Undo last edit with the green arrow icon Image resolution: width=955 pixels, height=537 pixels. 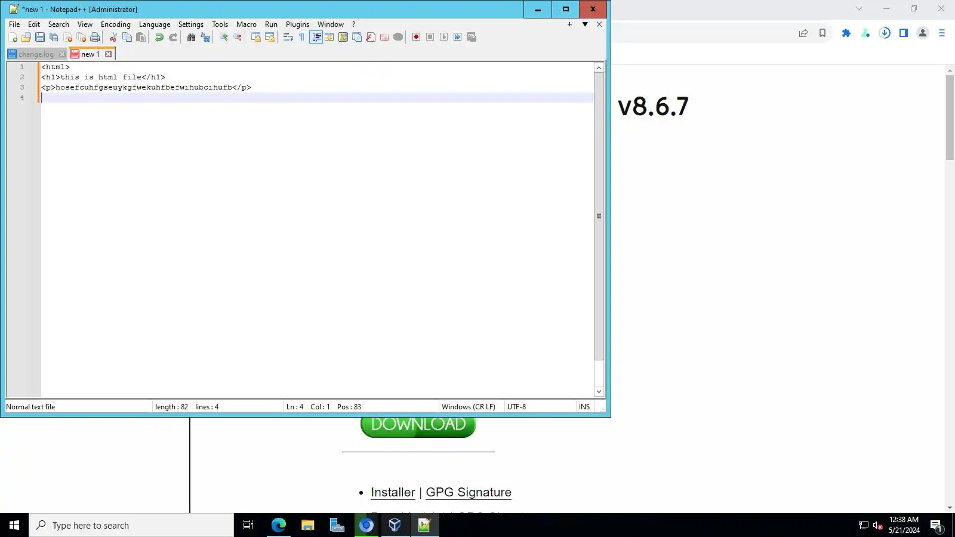(x=159, y=37)
